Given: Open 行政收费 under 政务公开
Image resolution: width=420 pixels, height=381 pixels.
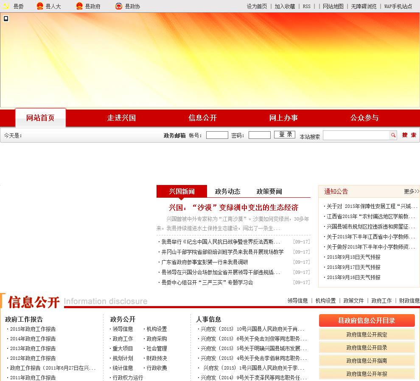Looking at the screenshot, I should 157,368.
